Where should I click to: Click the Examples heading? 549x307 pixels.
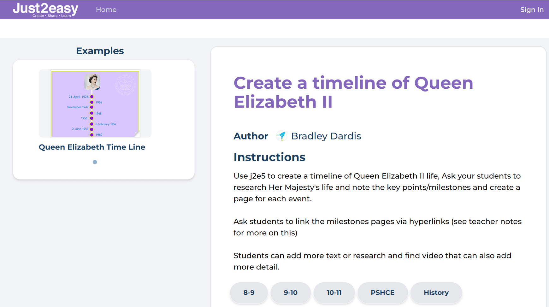pos(100,51)
